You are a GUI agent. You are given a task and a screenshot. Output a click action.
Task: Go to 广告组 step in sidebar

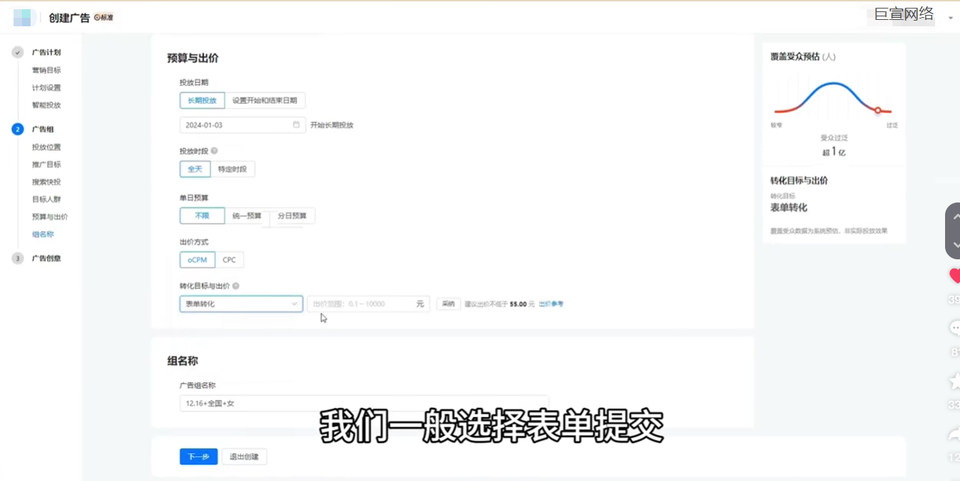[43, 129]
